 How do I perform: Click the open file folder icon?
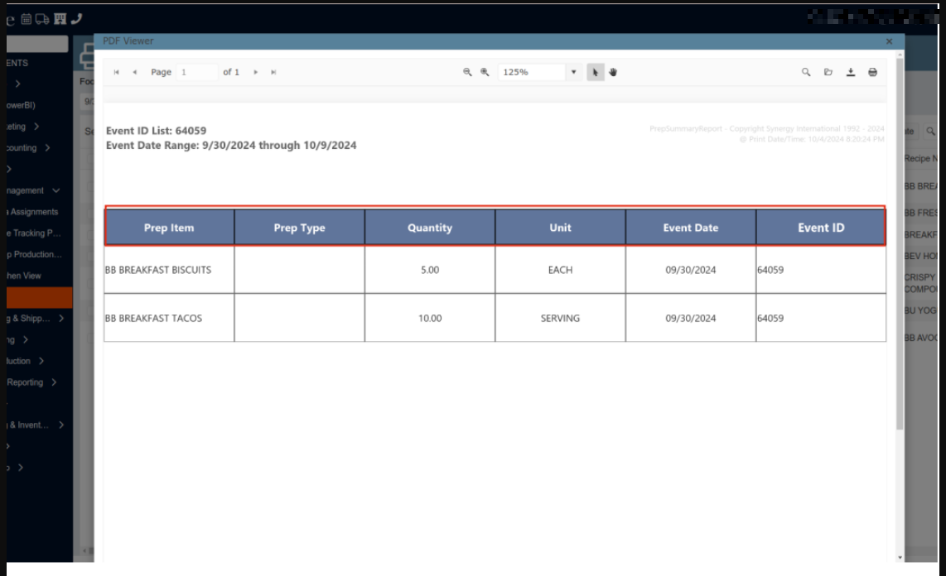click(828, 72)
